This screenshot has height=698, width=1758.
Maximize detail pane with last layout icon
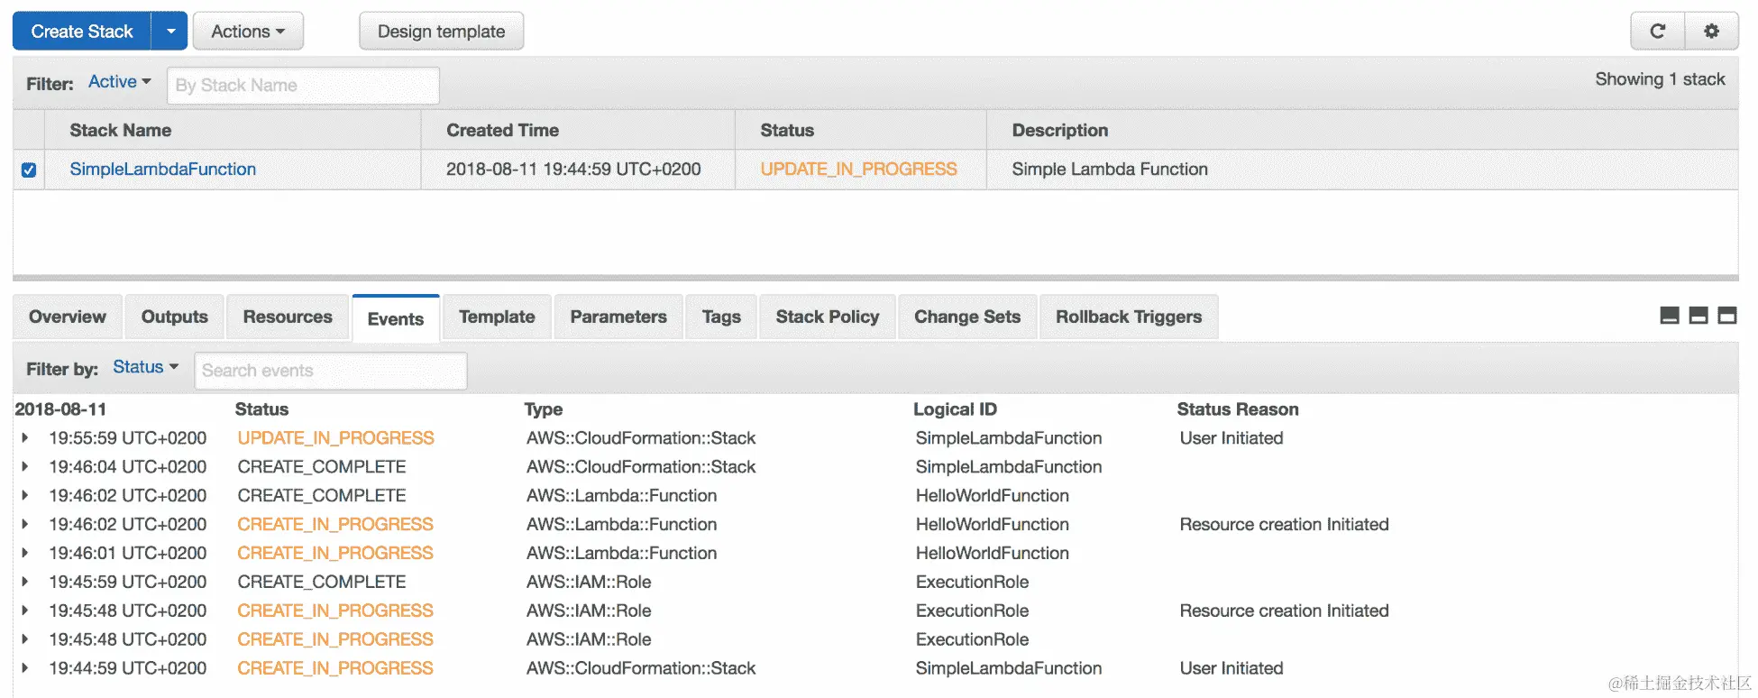tap(1727, 316)
